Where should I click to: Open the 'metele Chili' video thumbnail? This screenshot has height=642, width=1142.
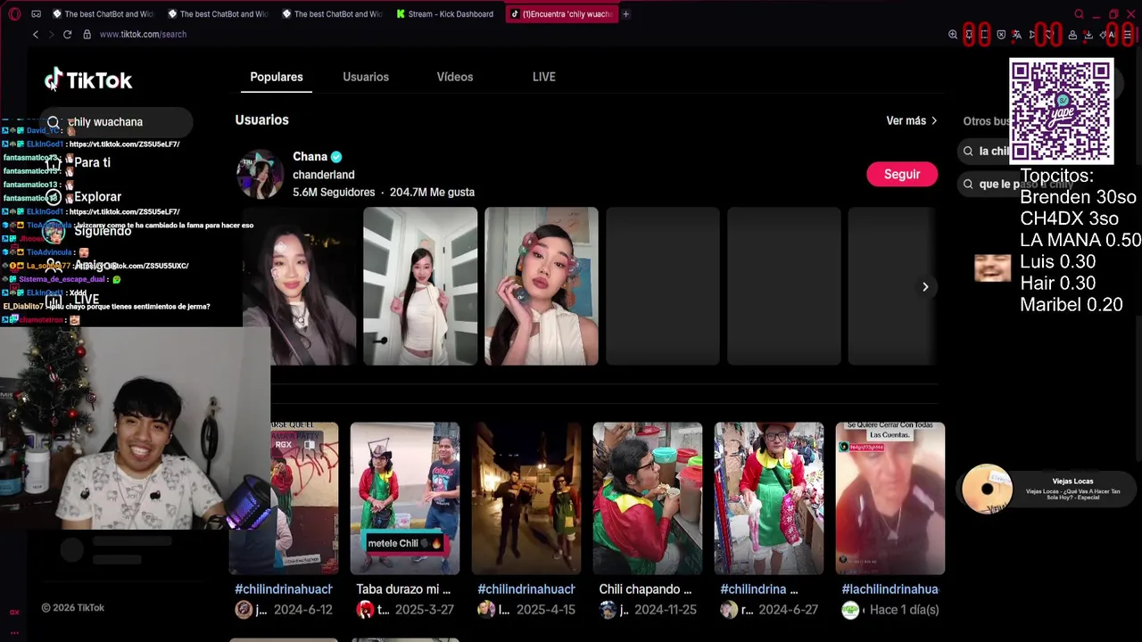[405, 498]
